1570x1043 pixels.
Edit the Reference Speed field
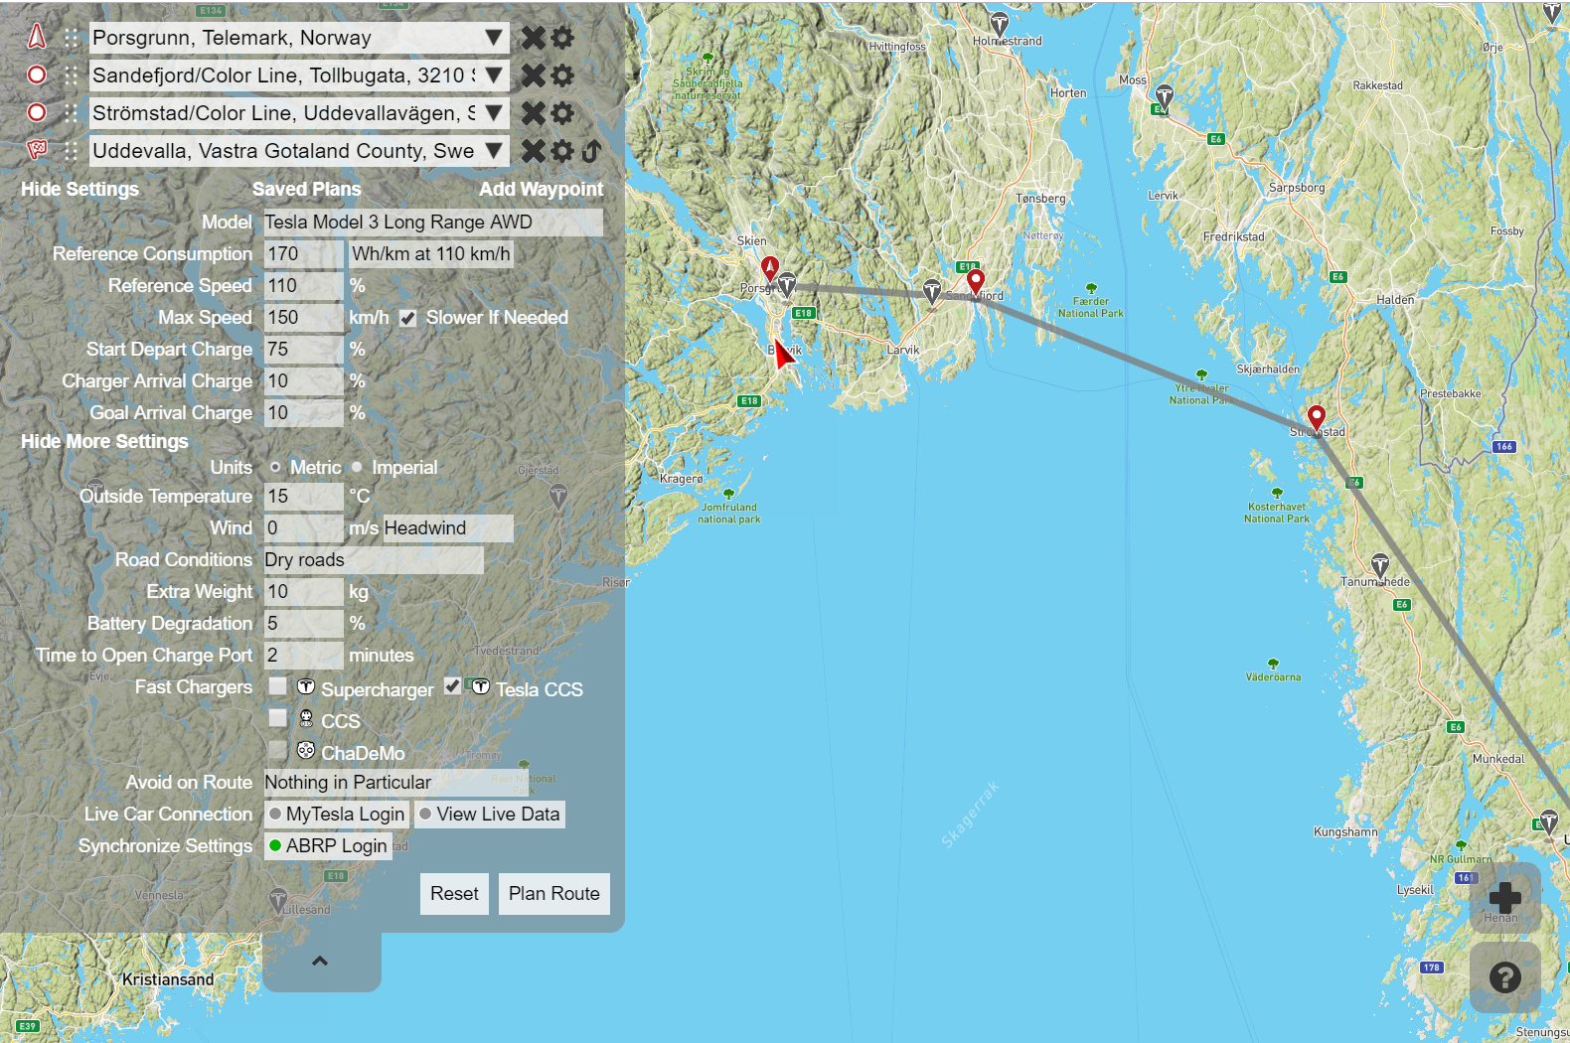[303, 286]
